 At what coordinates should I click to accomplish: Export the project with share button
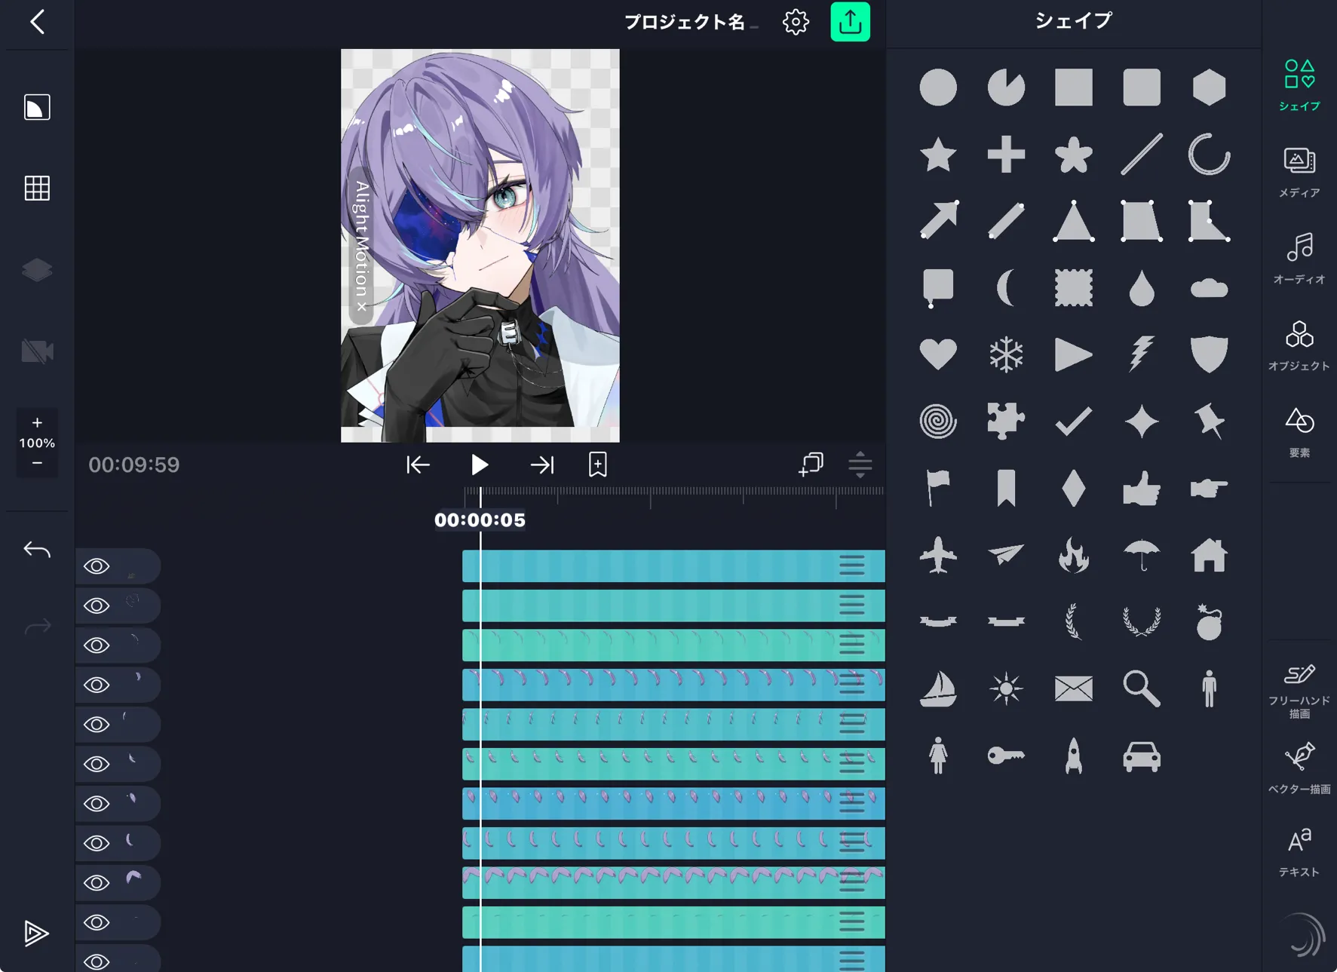851,22
